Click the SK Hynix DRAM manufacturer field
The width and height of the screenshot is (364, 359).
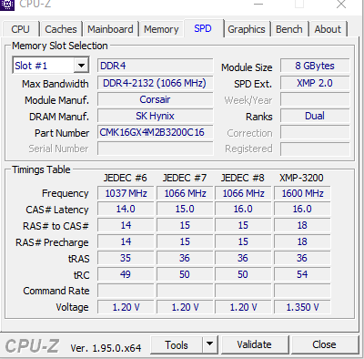pyautogui.click(x=155, y=116)
